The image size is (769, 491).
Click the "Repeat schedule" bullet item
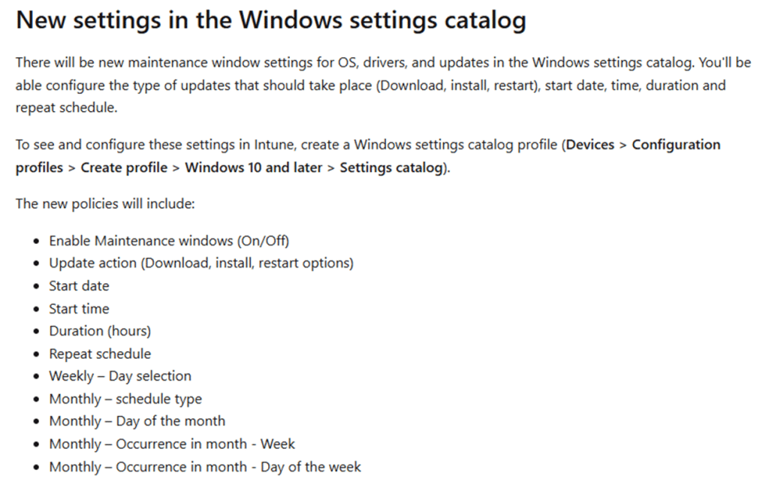(100, 354)
